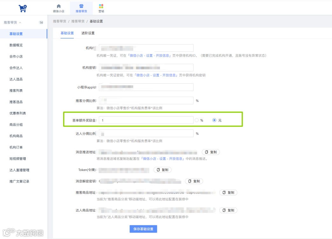Copy the Token(令牌) value
Viewport: 332px width, 239px height.
coord(162,170)
